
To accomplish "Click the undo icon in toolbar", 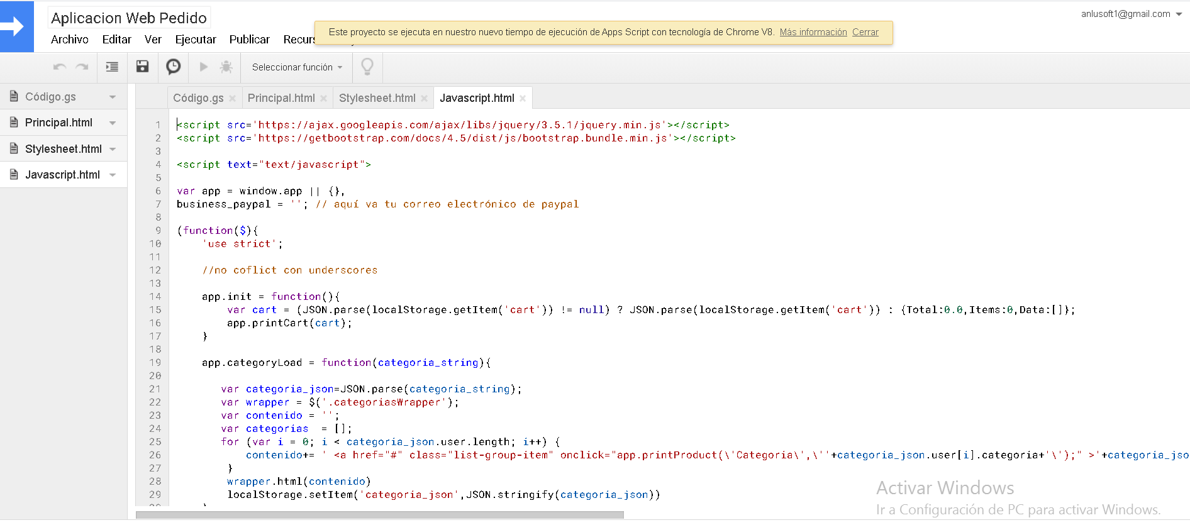I will [x=60, y=67].
